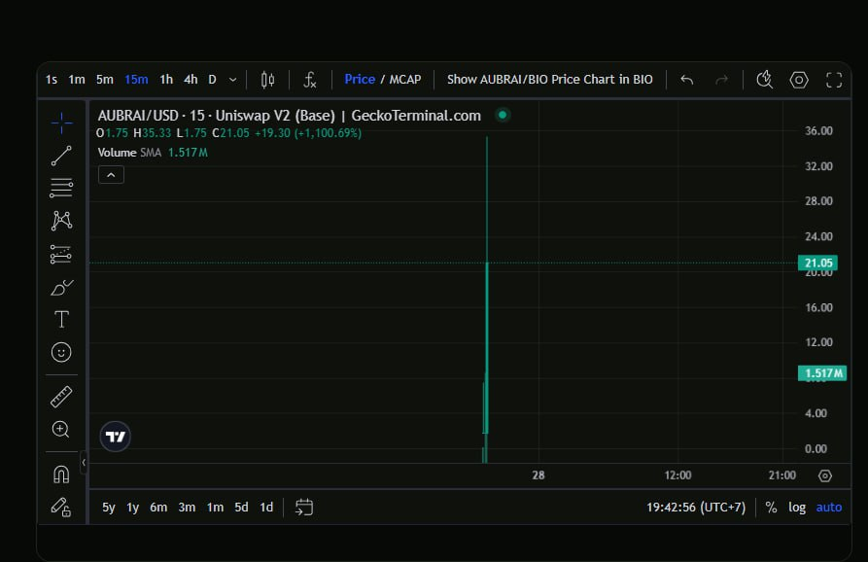This screenshot has height=562, width=868.
Task: Toggle the log scale
Action: pos(797,508)
